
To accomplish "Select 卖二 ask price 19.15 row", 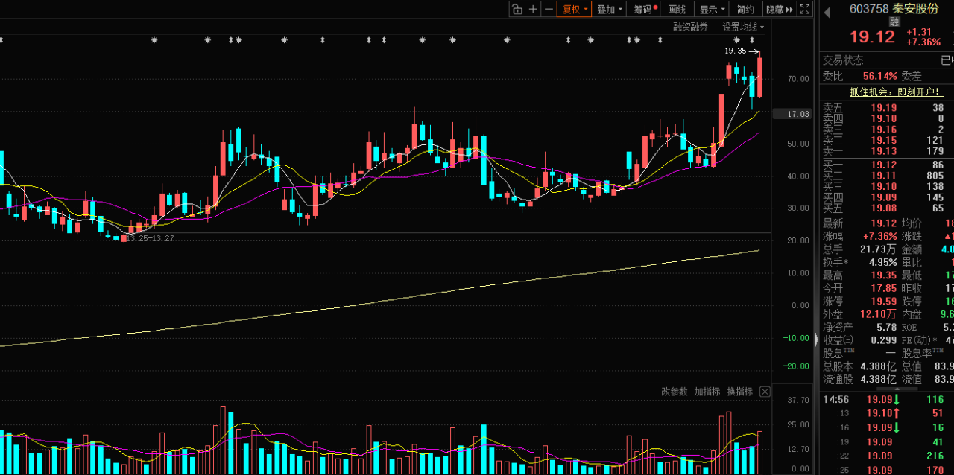I will tap(887, 140).
